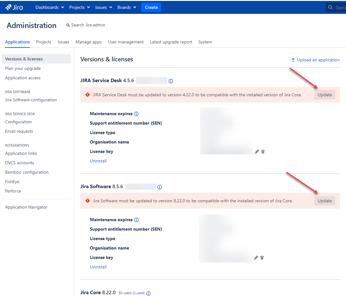Viewport: 346px width, 297px height.
Task: Click info icon beside Jira Core users count
Action: (x=149, y=294)
